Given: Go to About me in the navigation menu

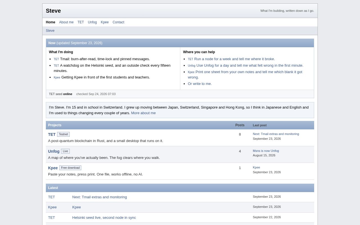Looking at the screenshot, I should click(66, 22).
